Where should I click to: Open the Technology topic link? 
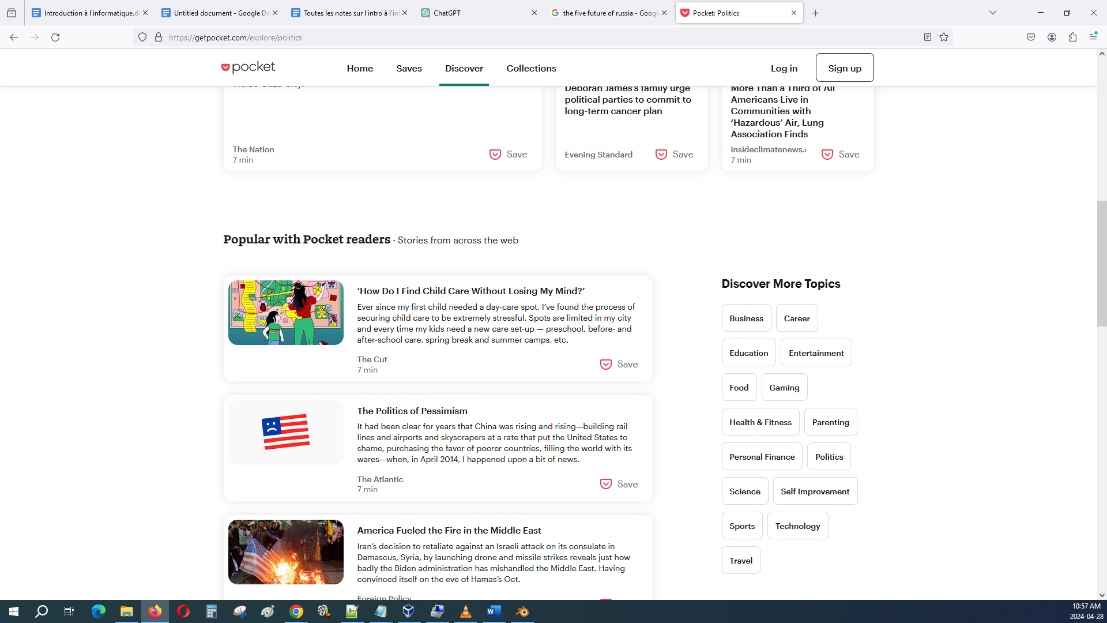[797, 526]
